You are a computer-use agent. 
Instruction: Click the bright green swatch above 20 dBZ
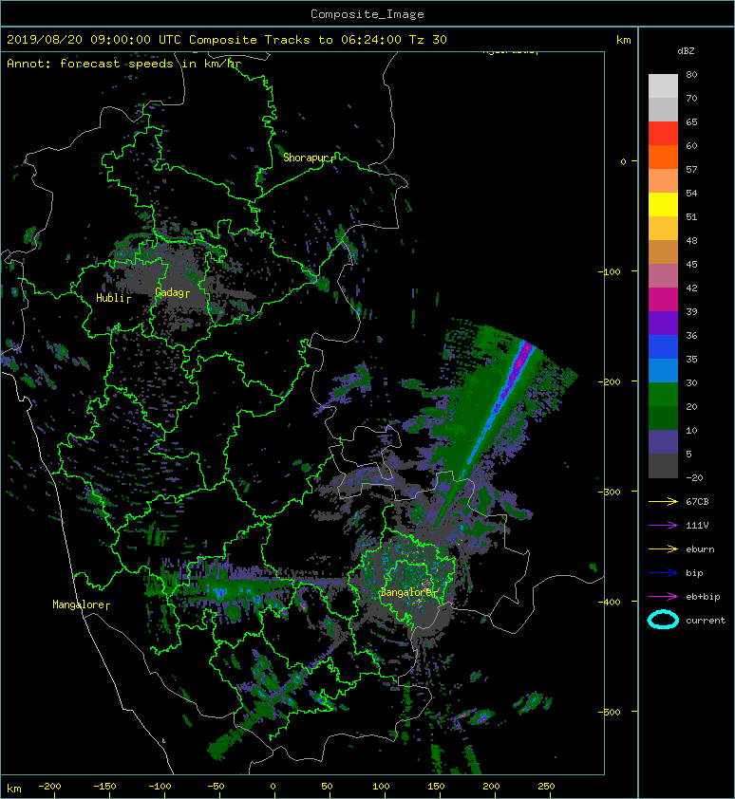click(663, 395)
